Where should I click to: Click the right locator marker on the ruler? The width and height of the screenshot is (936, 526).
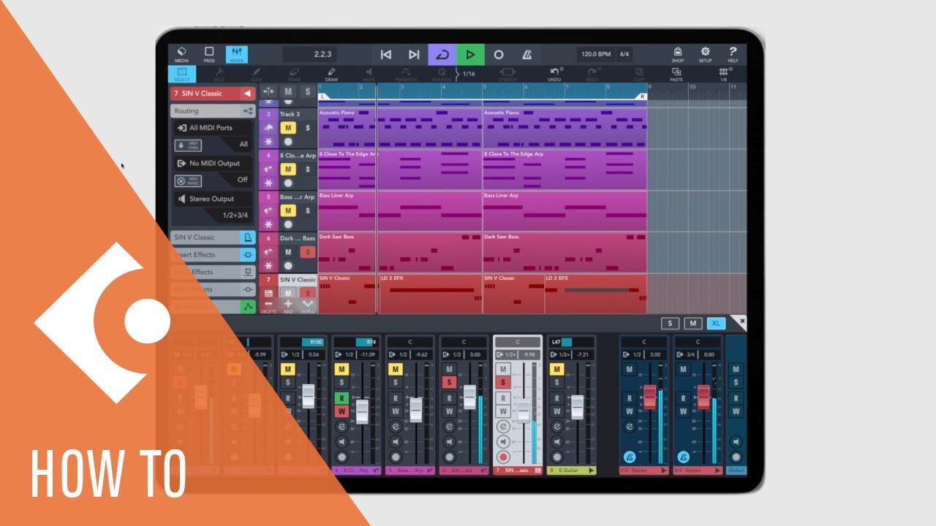[x=643, y=96]
